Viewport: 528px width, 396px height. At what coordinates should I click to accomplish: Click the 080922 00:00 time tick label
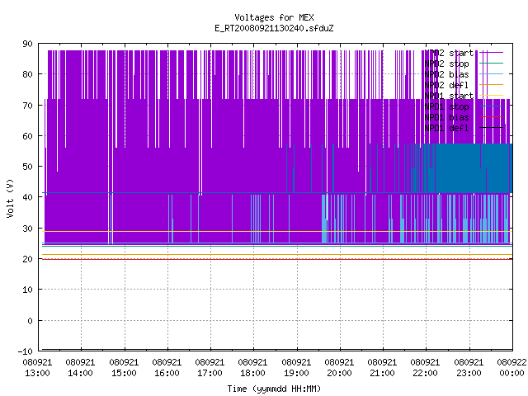click(x=511, y=367)
